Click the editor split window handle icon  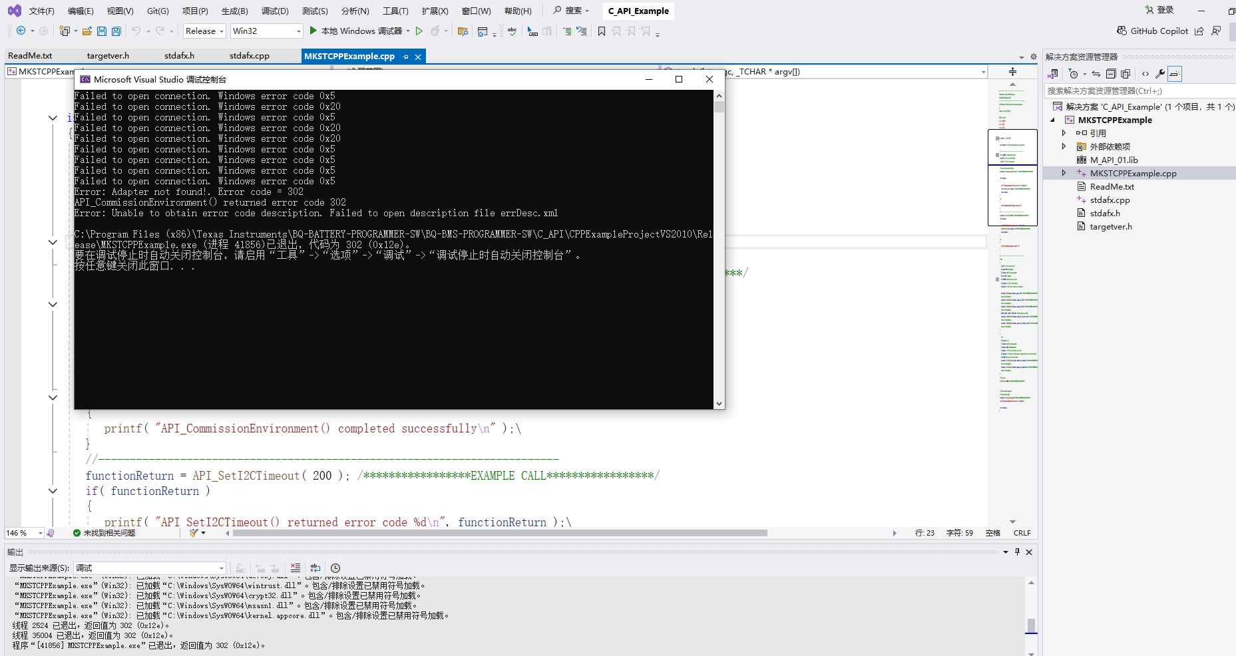pyautogui.click(x=1012, y=72)
